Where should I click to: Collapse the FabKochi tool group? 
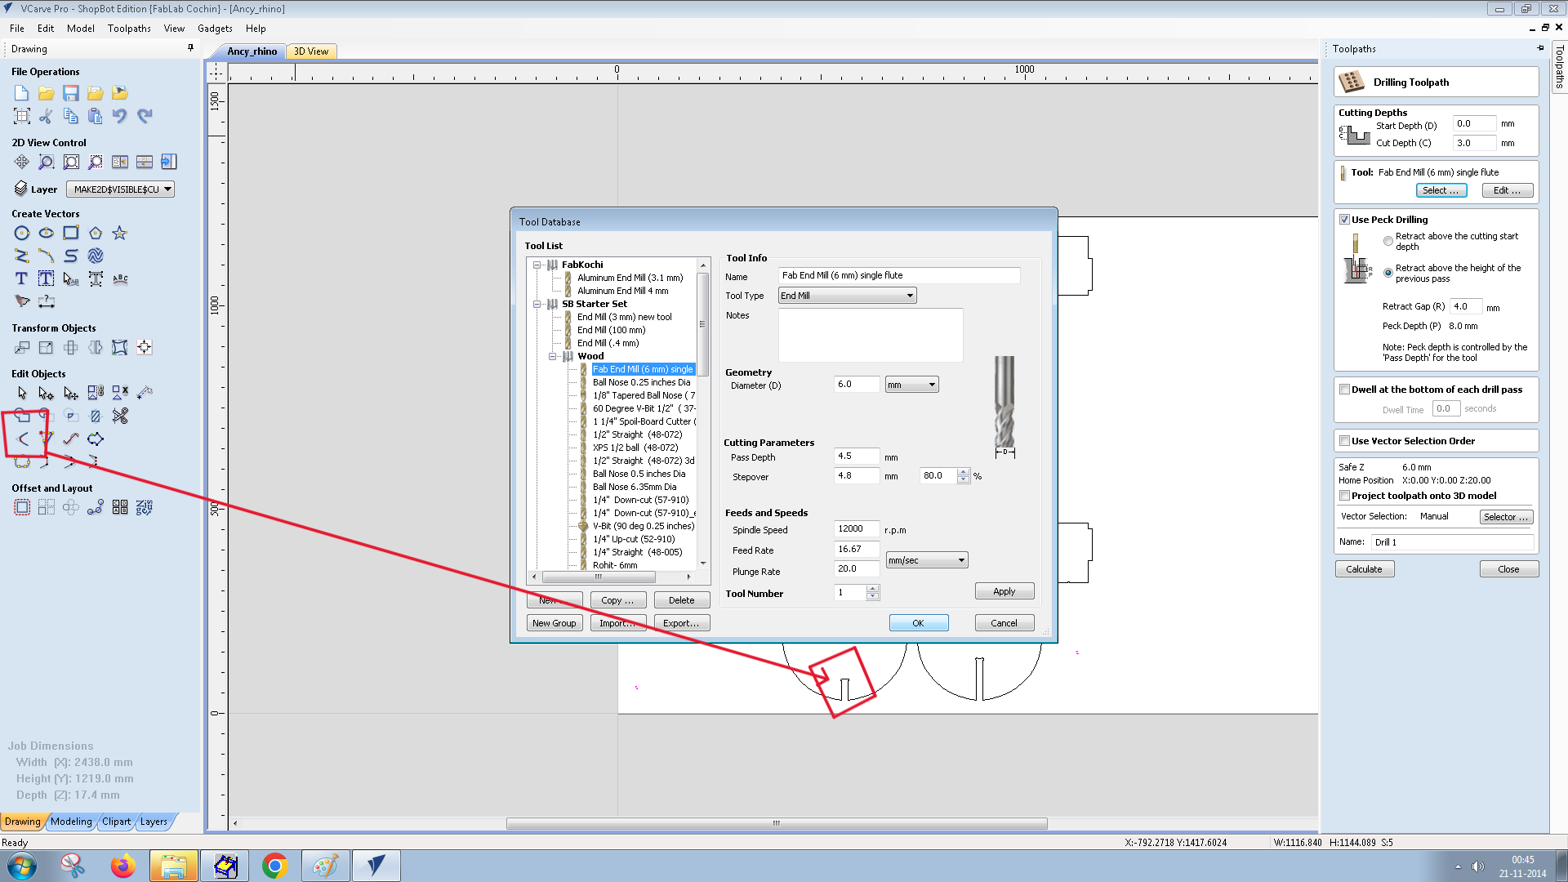[537, 265]
